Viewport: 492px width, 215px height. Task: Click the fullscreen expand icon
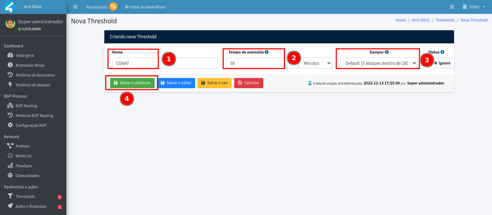click(x=452, y=7)
